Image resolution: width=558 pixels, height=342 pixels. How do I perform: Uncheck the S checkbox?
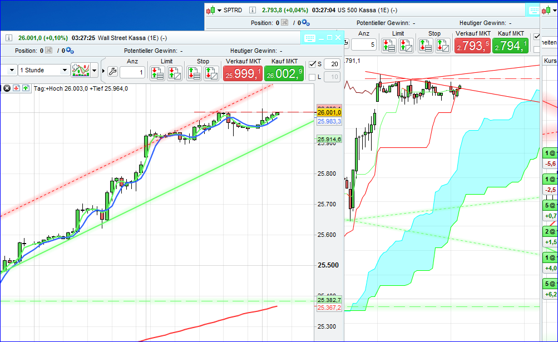pyautogui.click(x=312, y=64)
